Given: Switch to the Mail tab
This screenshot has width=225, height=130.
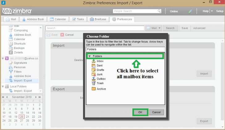Looking at the screenshot, I should pyautogui.click(x=11, y=19).
